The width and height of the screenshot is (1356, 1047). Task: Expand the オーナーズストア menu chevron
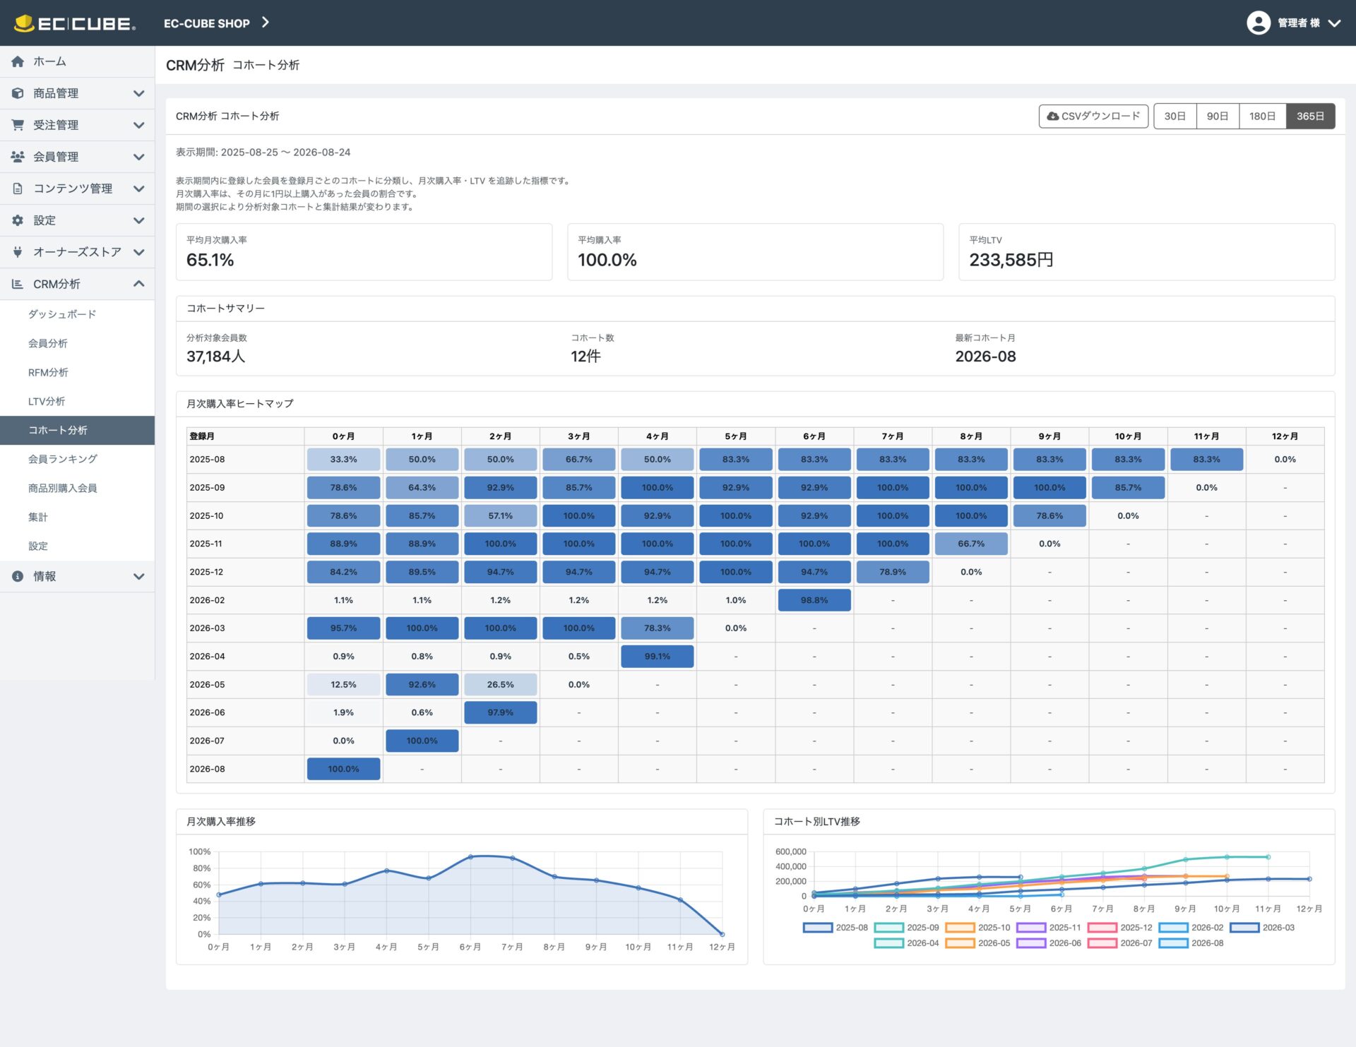[x=139, y=252]
